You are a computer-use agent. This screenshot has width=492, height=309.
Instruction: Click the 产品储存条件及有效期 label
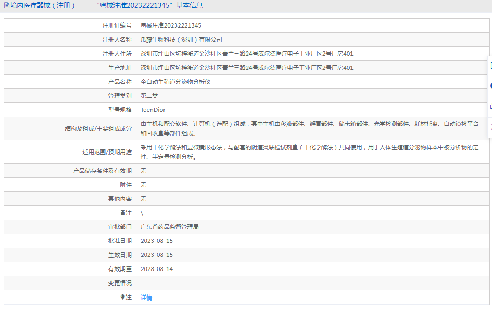click(102, 171)
